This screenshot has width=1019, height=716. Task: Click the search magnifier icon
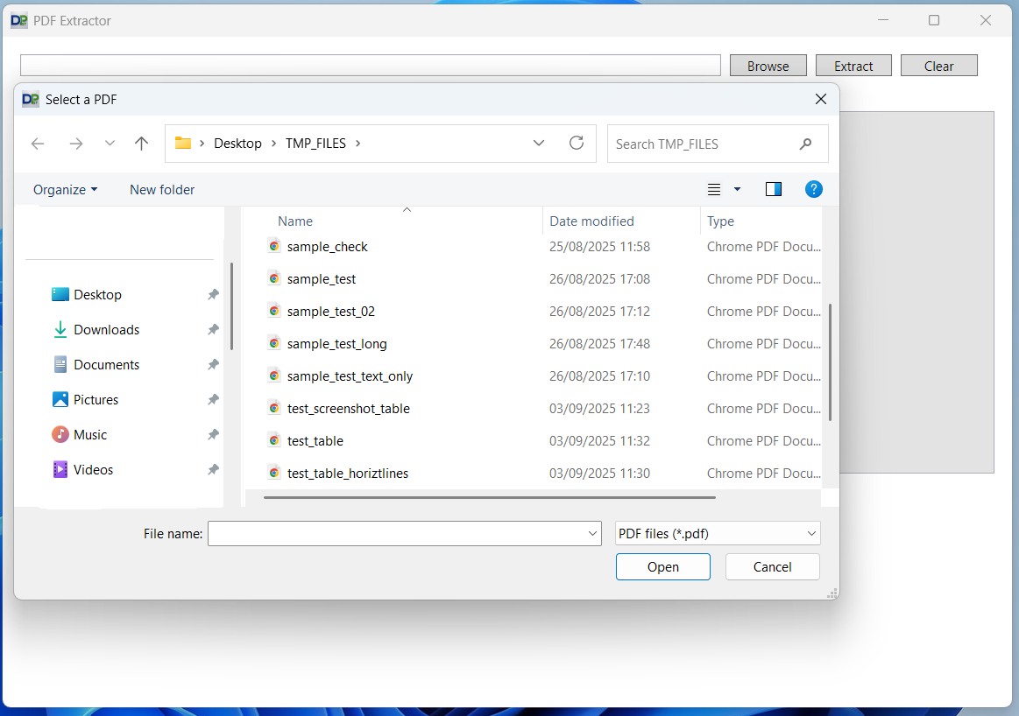805,144
